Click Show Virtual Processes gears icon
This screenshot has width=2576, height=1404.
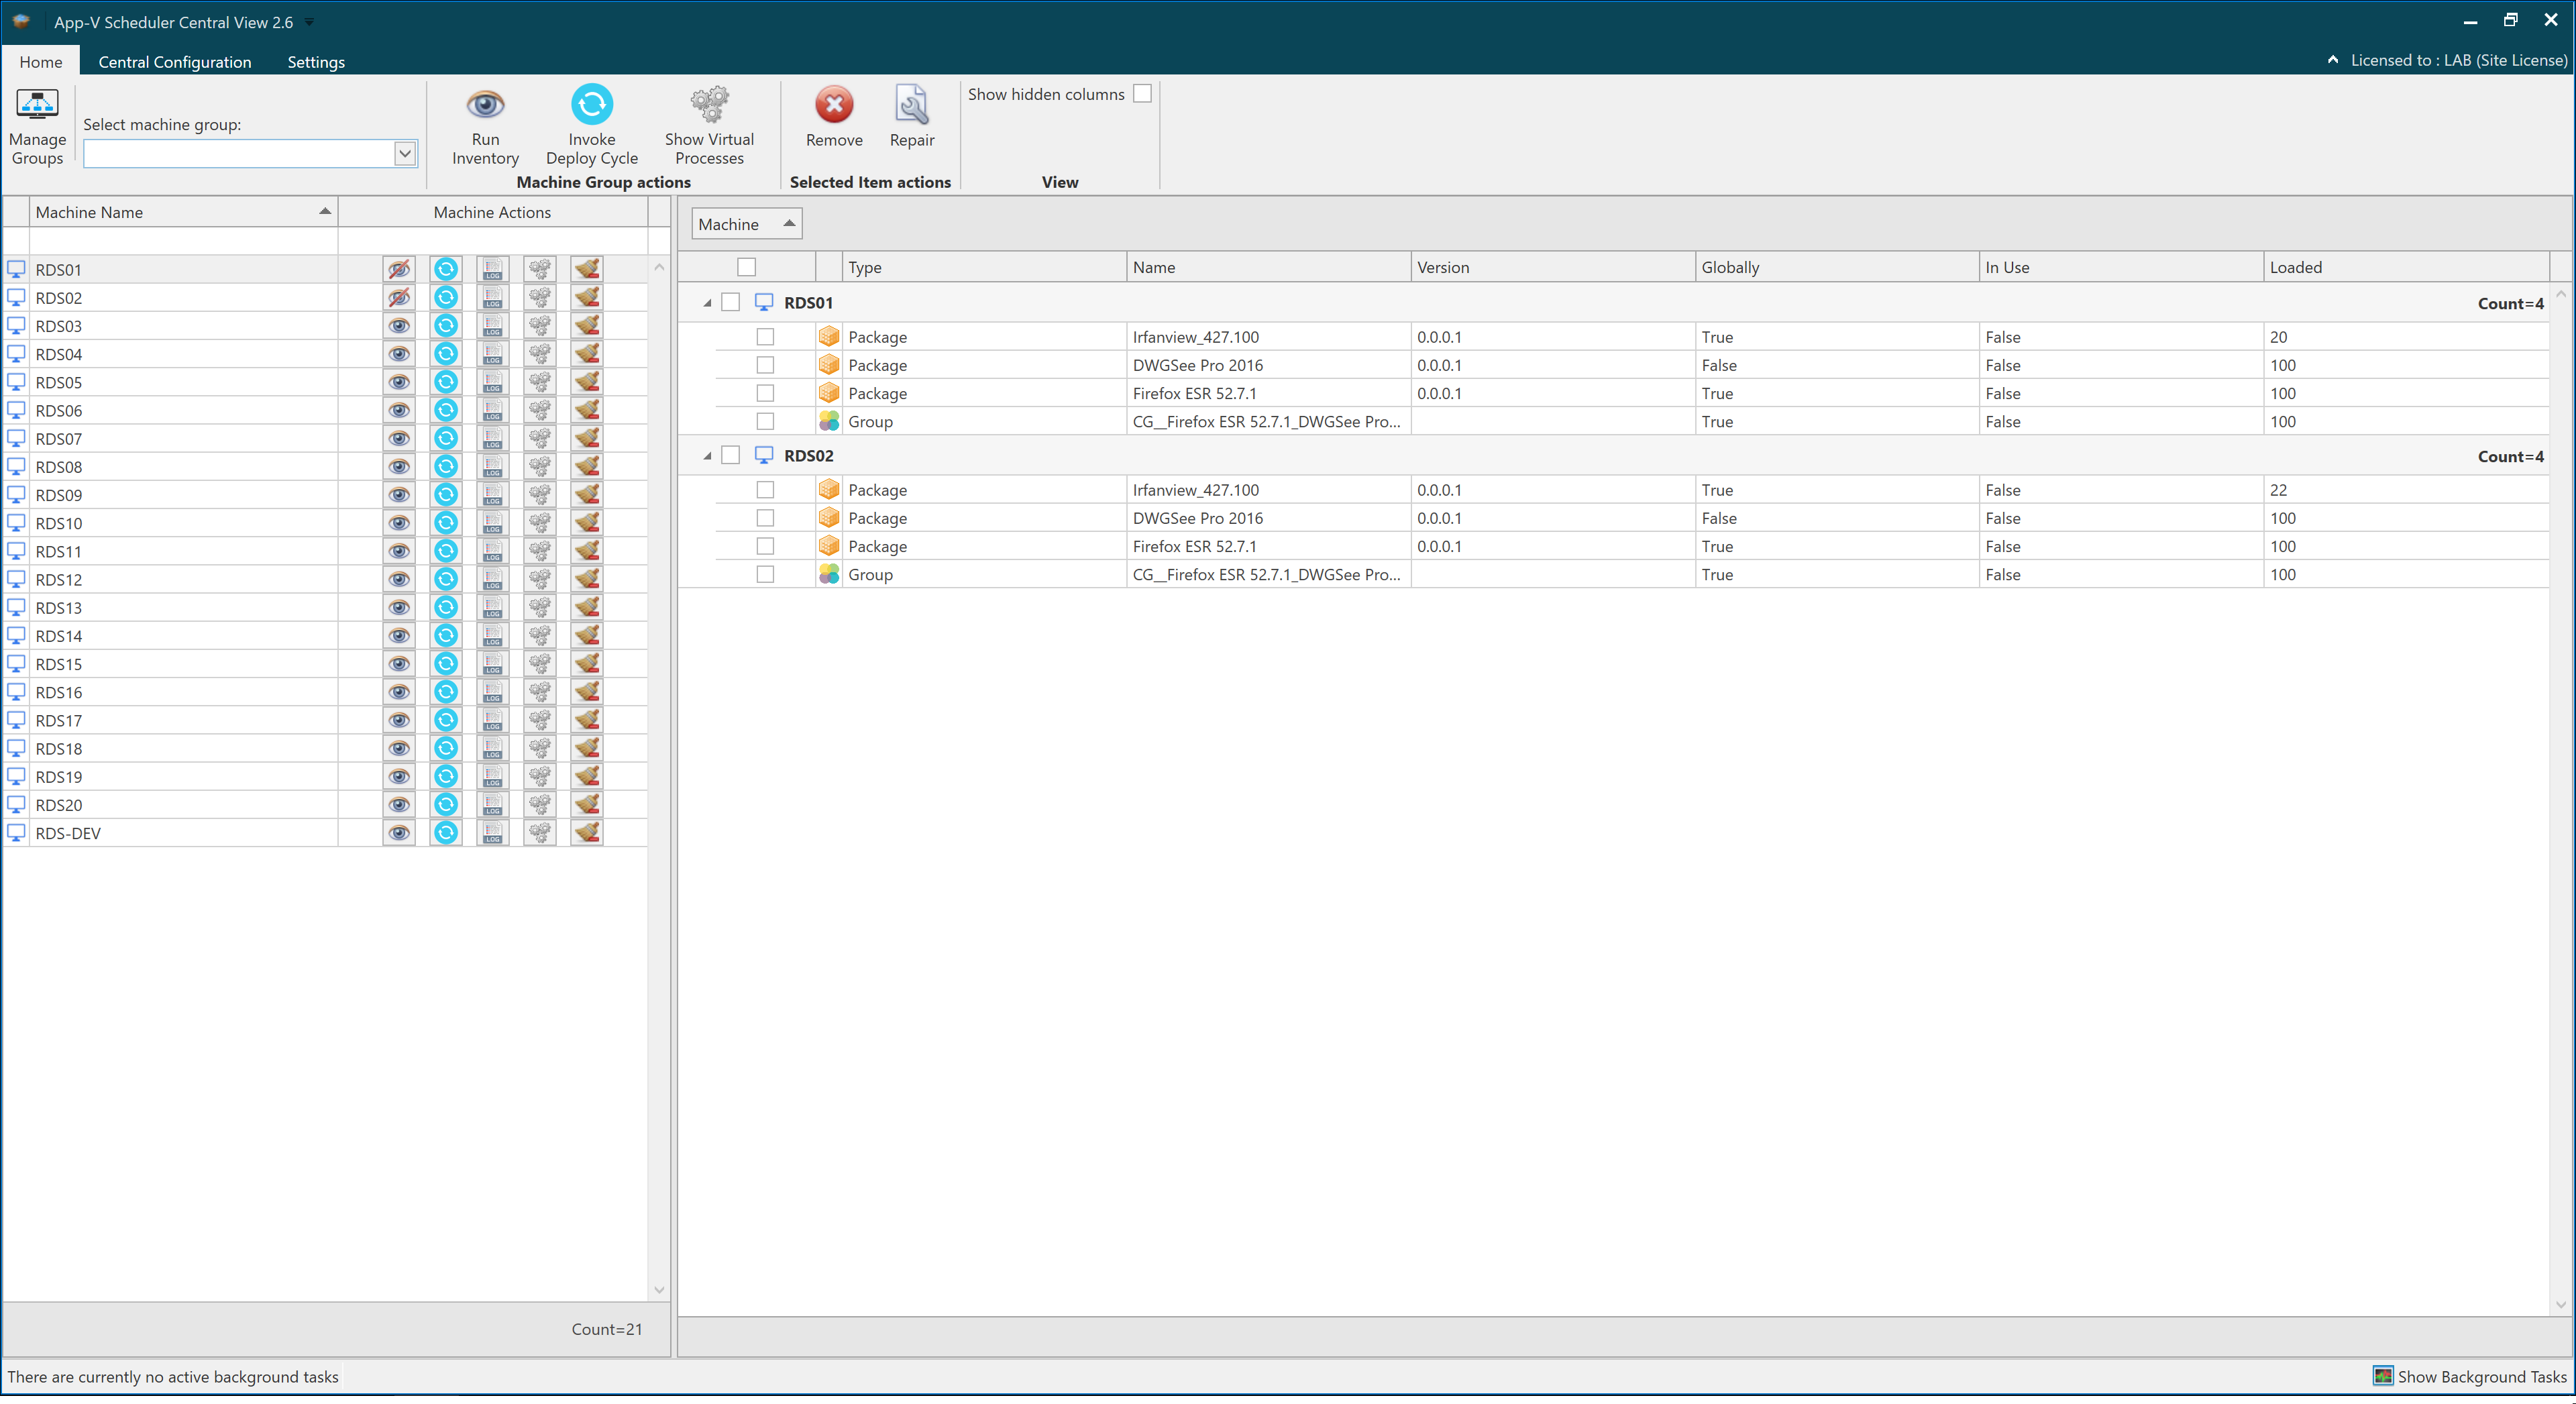pyautogui.click(x=709, y=105)
